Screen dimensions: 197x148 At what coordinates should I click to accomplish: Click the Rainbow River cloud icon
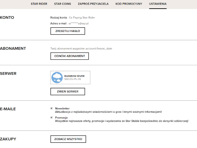(57, 78)
